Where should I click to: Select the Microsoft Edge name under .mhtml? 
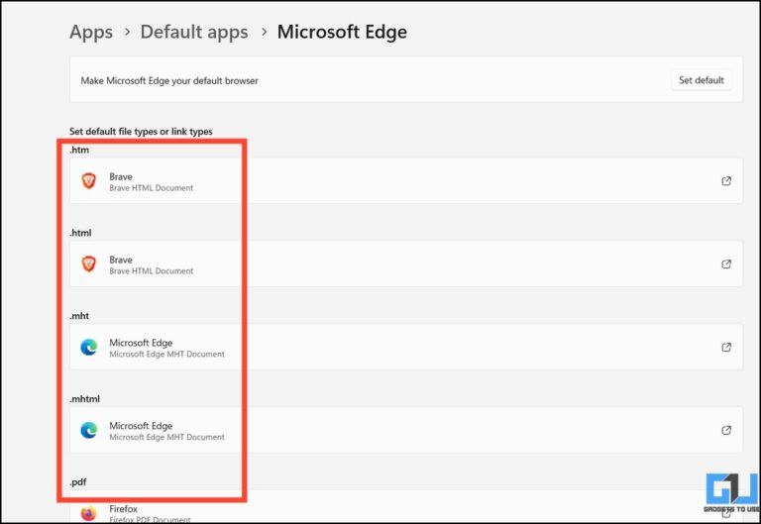pyautogui.click(x=140, y=426)
